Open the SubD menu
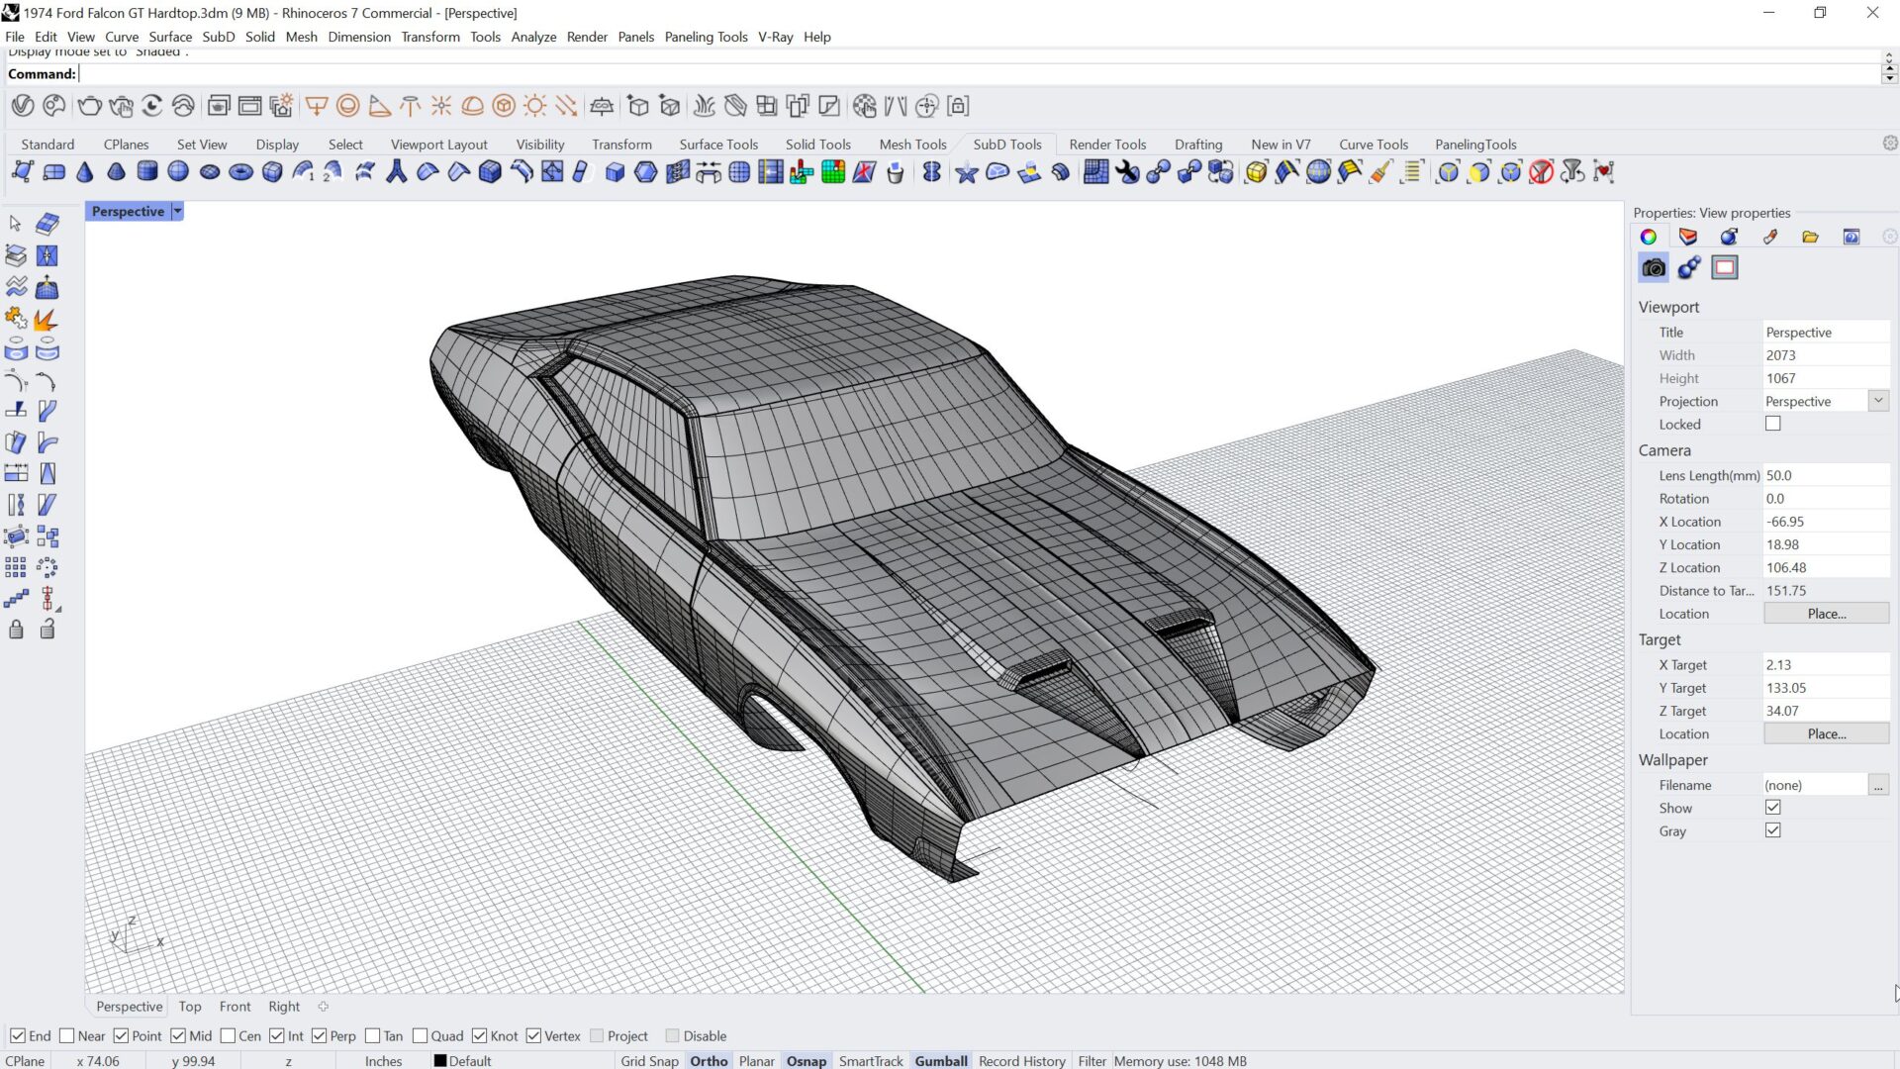Viewport: 1900px width, 1069px height. (217, 37)
